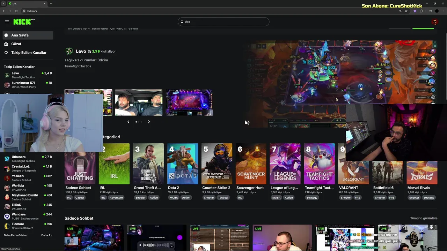Open site information icon in address bar
447x251 pixels.
pyautogui.click(x=24, y=11)
